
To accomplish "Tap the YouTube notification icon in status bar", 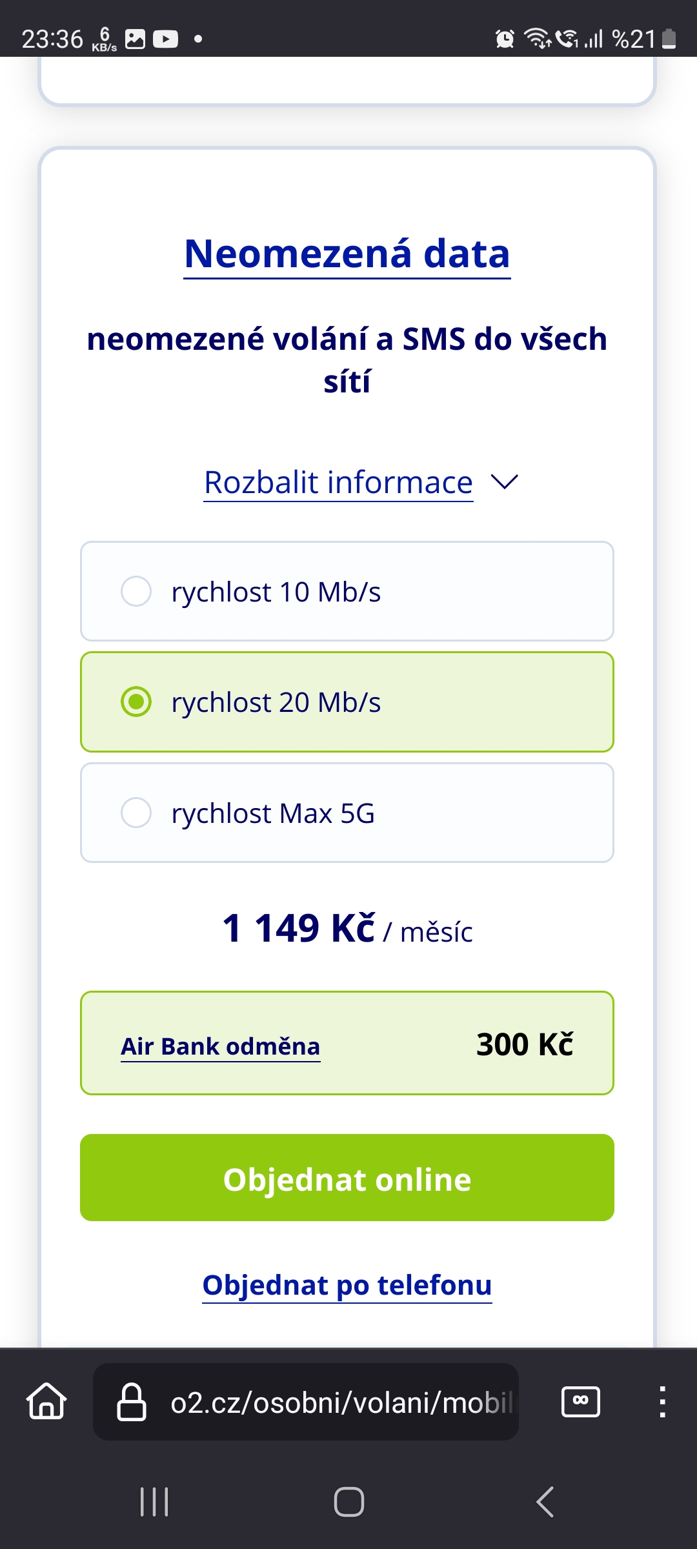I will click(x=166, y=39).
